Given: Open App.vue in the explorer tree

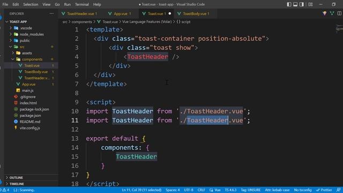Looking at the screenshot, I should [x=31, y=84].
